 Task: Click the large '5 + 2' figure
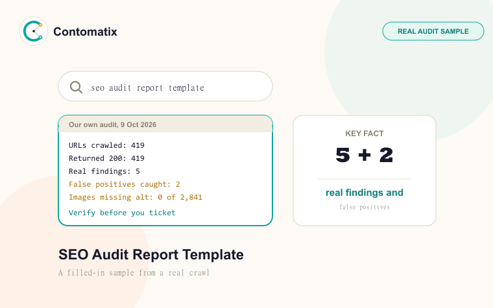365,155
